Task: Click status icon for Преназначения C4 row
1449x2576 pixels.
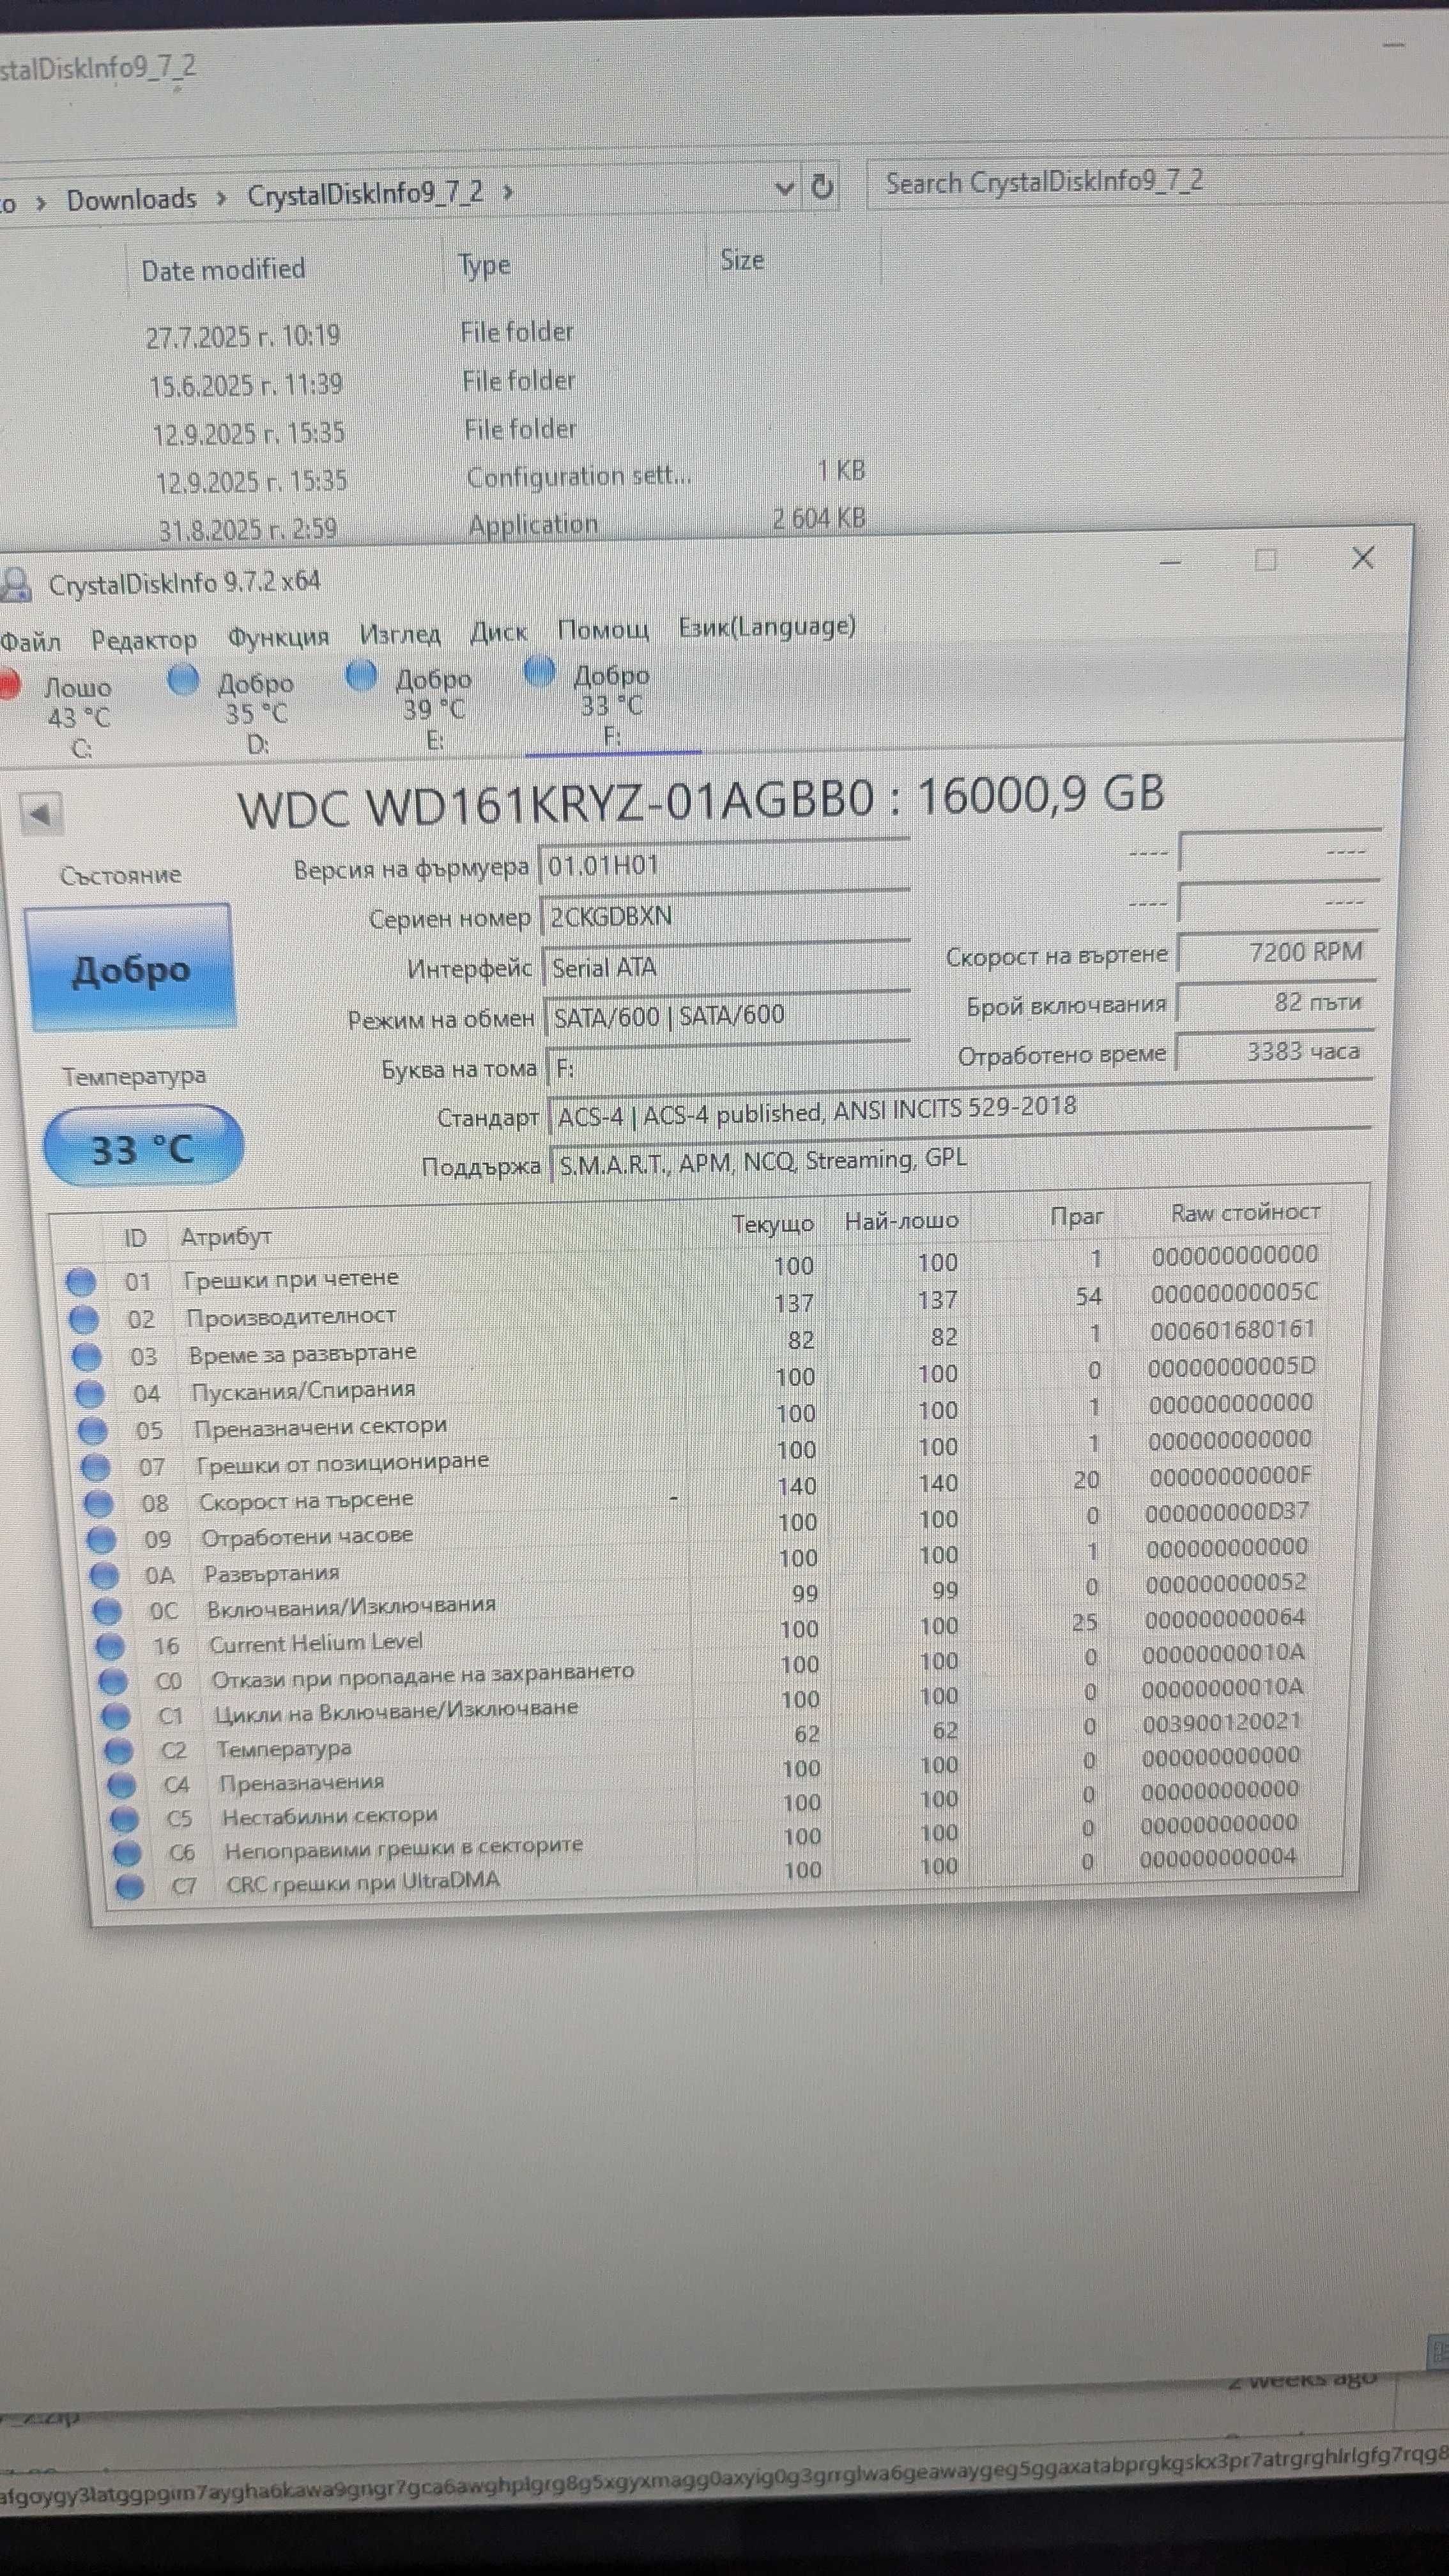Action: click(x=122, y=1785)
